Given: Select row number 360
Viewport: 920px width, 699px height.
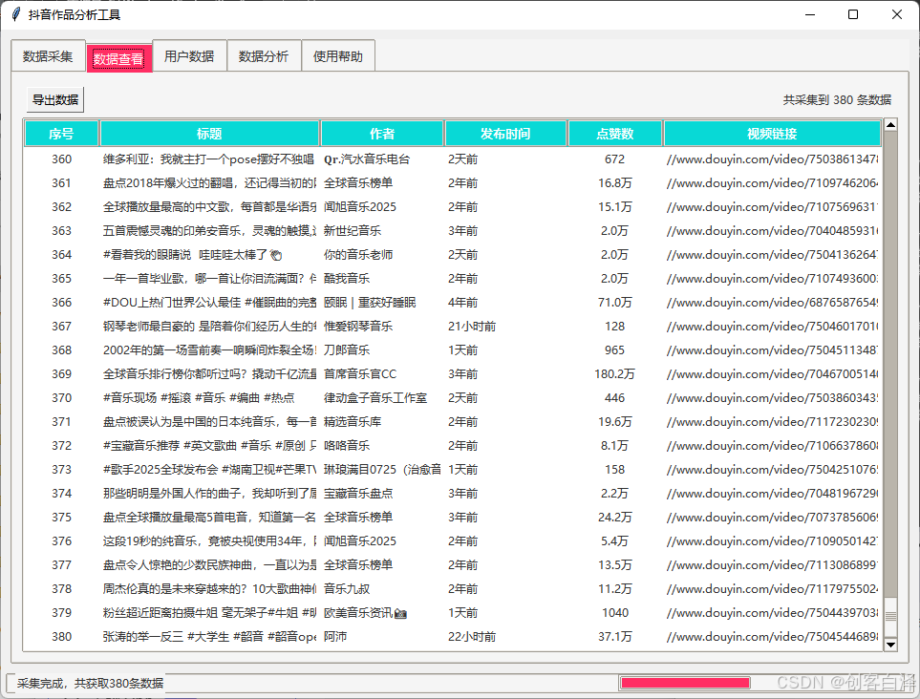Looking at the screenshot, I should [61, 159].
